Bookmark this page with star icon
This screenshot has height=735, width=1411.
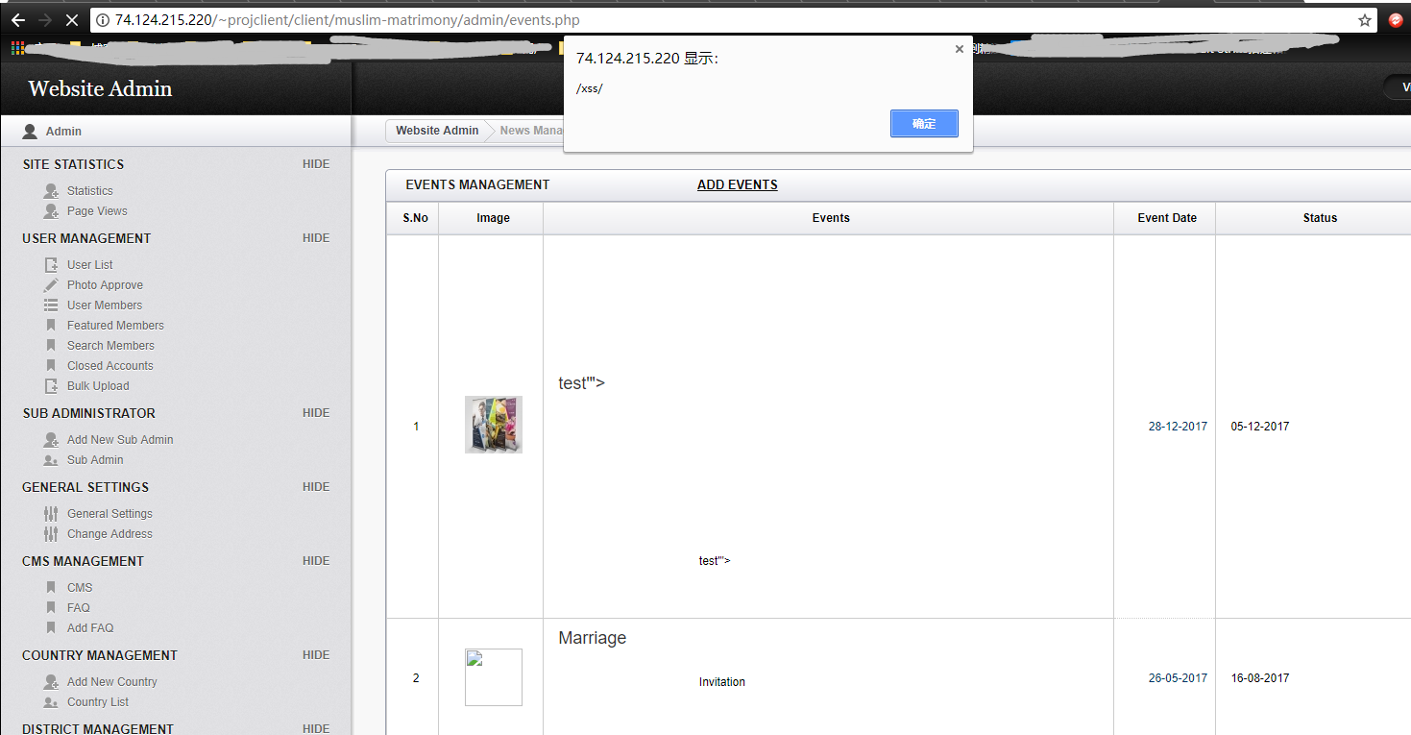[x=1364, y=20]
